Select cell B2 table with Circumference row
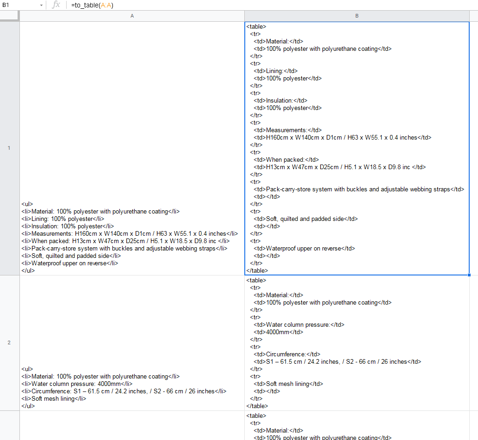The image size is (478, 440). (357, 343)
